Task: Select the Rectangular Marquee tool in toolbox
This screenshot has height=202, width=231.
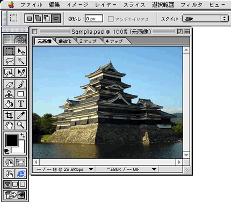Action: click(x=9, y=51)
